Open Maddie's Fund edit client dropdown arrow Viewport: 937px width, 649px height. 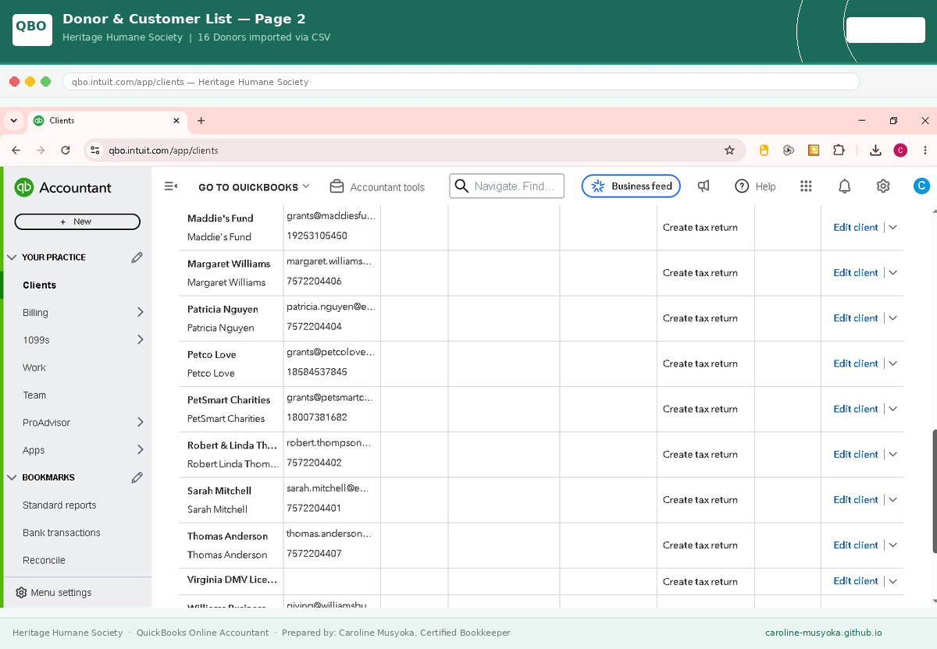(893, 228)
